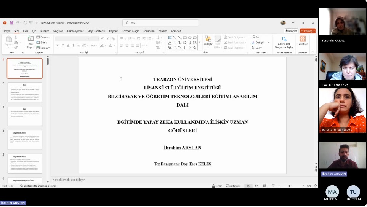This screenshot has height=207, width=367.
Task: Click the Save icon in quick access toolbar
Action: (x=11, y=23)
